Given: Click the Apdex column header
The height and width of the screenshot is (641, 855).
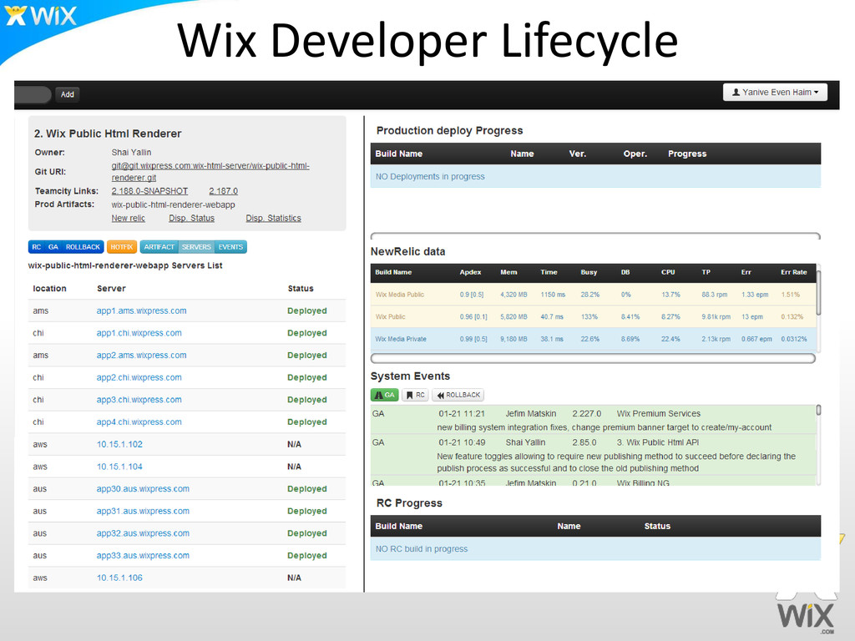Looking at the screenshot, I should (x=470, y=272).
